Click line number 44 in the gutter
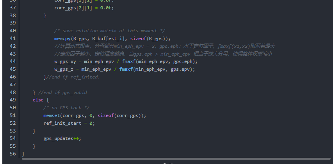This screenshot has width=333, height=164. [x=13, y=61]
